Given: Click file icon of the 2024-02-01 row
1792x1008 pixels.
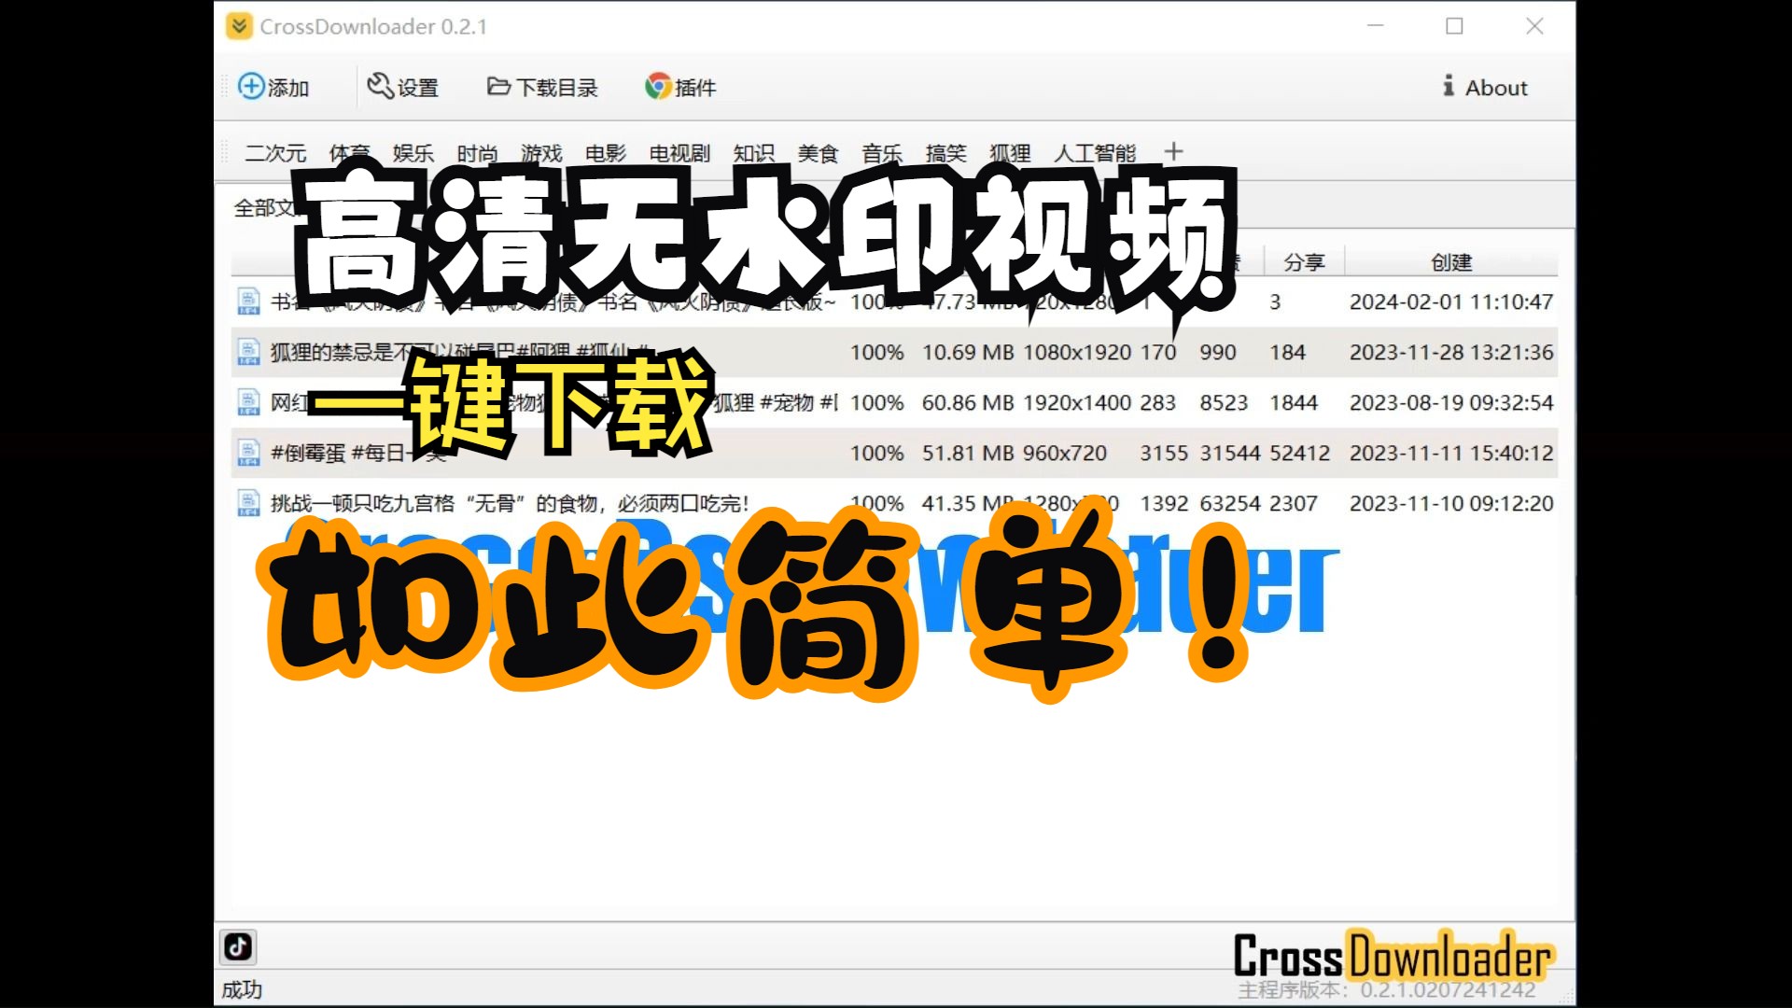Looking at the screenshot, I should (x=248, y=301).
